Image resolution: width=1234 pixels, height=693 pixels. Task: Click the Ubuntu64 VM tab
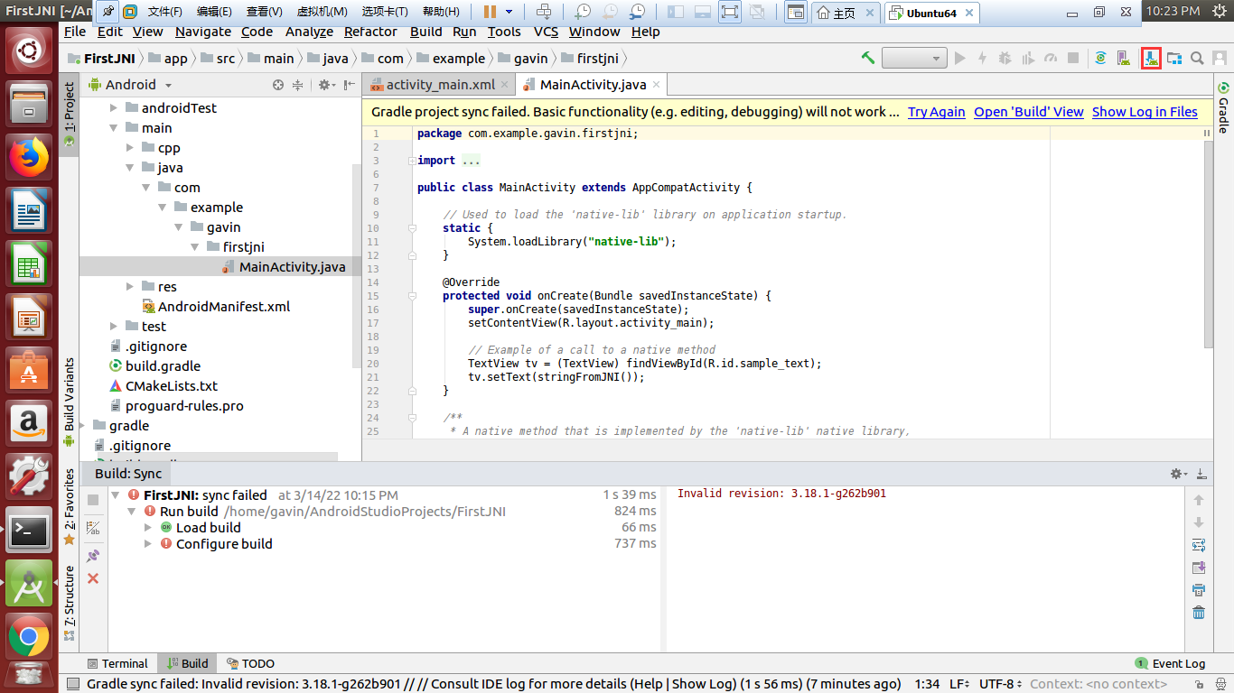click(x=932, y=13)
